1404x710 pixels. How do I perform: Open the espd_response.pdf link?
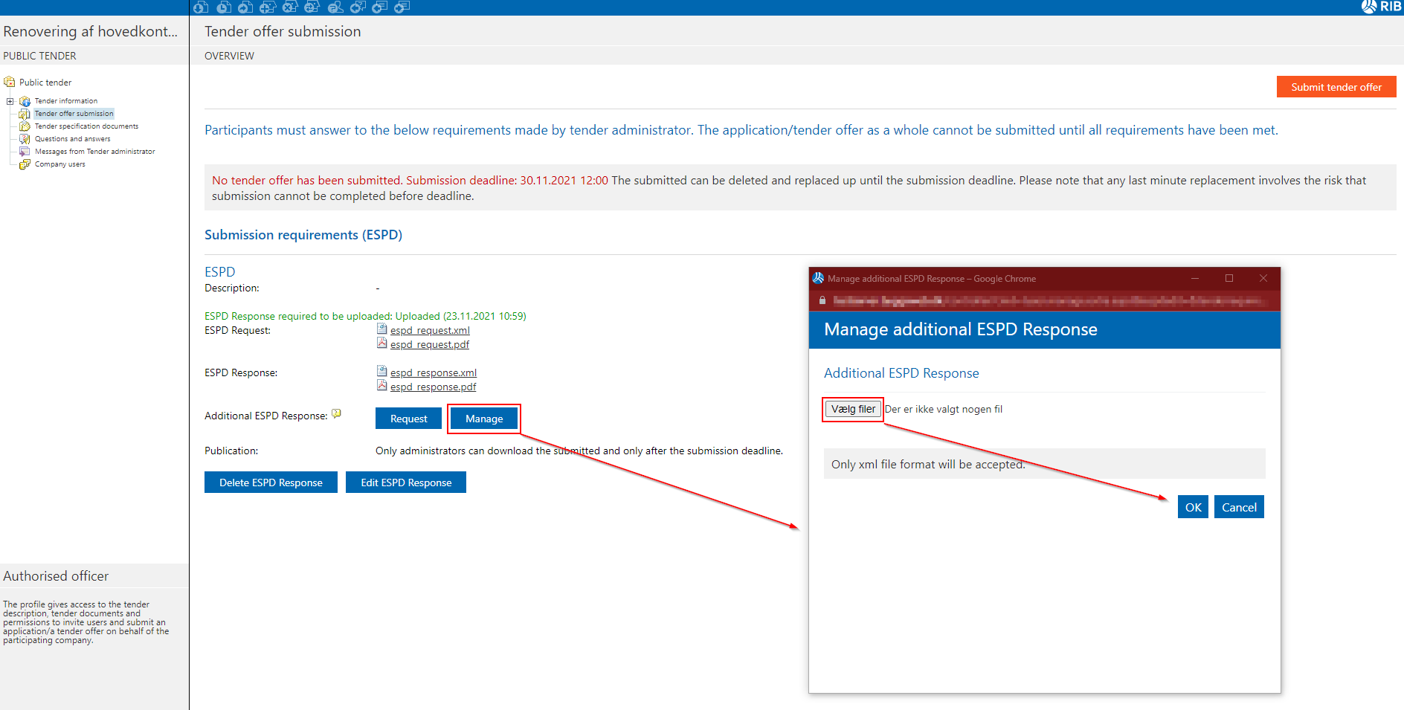pos(432,386)
